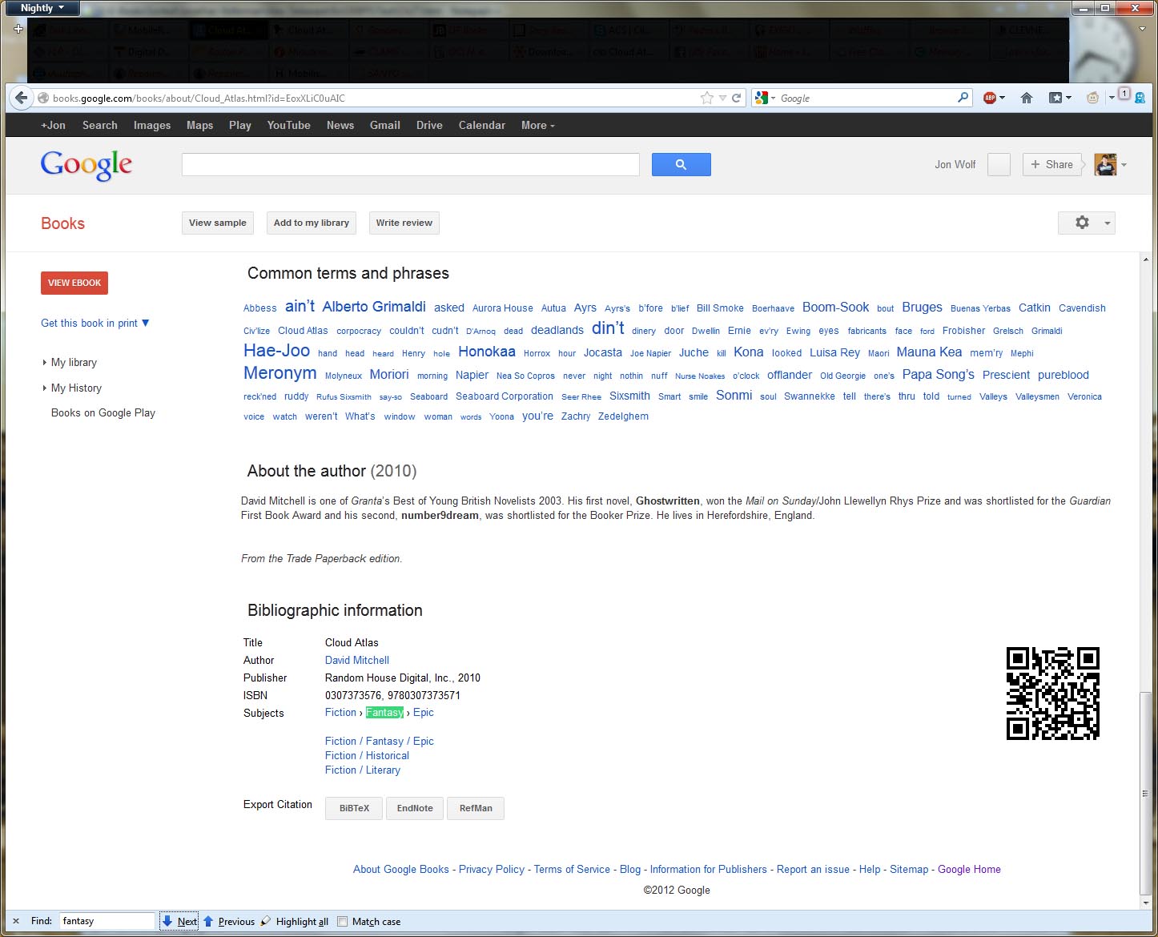Click the red VIEW EBOOK button
The height and width of the screenshot is (937, 1158).
pyautogui.click(x=74, y=283)
